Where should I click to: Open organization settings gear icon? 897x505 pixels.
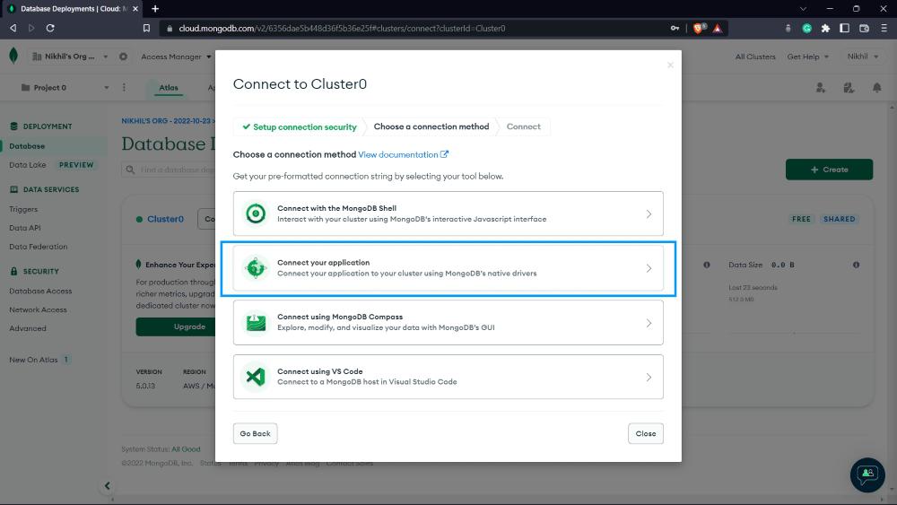pyautogui.click(x=123, y=57)
